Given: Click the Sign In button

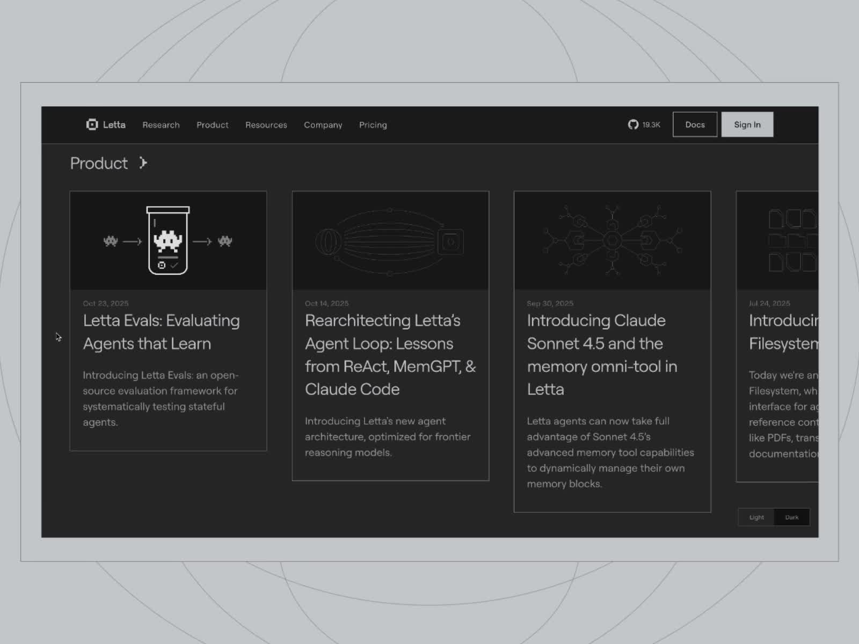Looking at the screenshot, I should click(x=747, y=125).
